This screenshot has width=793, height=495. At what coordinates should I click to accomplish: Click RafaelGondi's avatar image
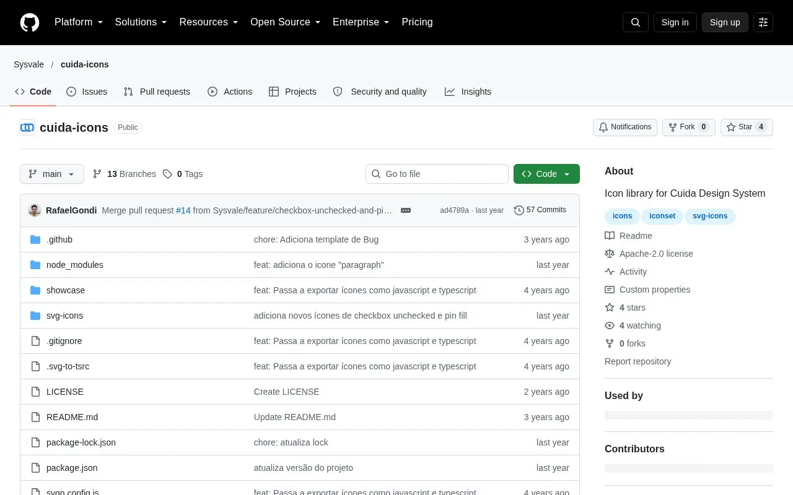click(35, 210)
